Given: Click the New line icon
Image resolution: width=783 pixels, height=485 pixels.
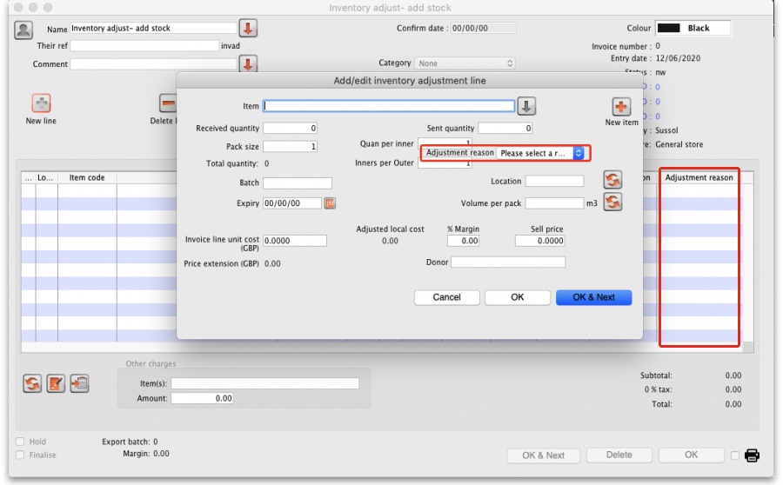Looking at the screenshot, I should click(41, 103).
